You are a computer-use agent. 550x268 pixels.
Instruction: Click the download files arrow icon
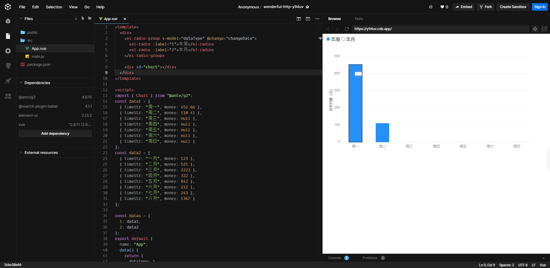coord(76,18)
